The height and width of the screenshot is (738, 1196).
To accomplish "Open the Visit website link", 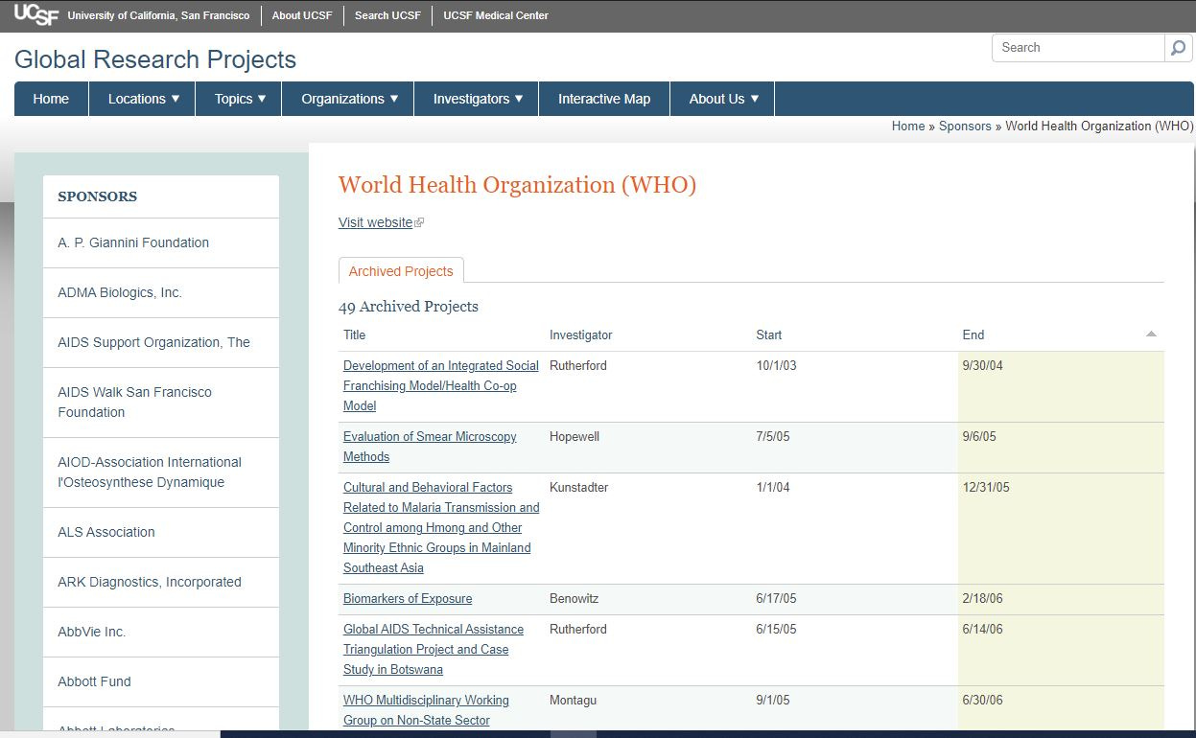I will (375, 222).
